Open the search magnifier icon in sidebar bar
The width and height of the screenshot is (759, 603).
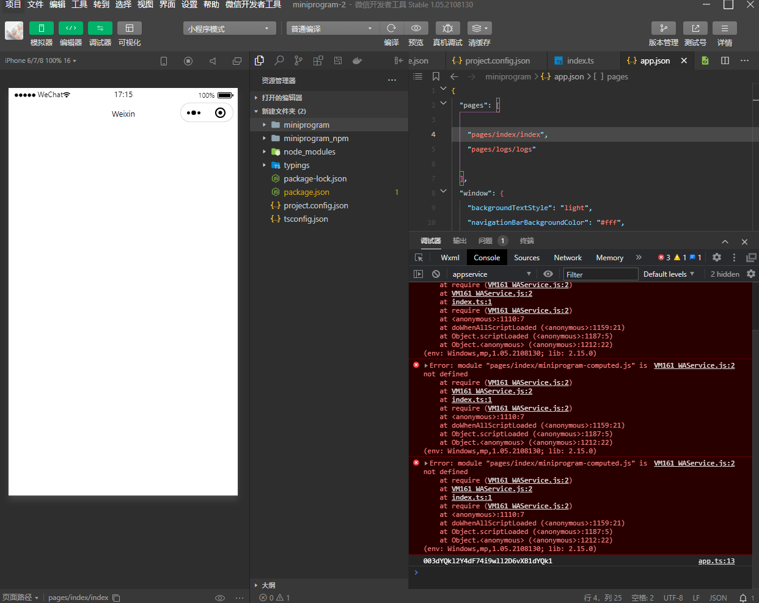click(x=279, y=60)
